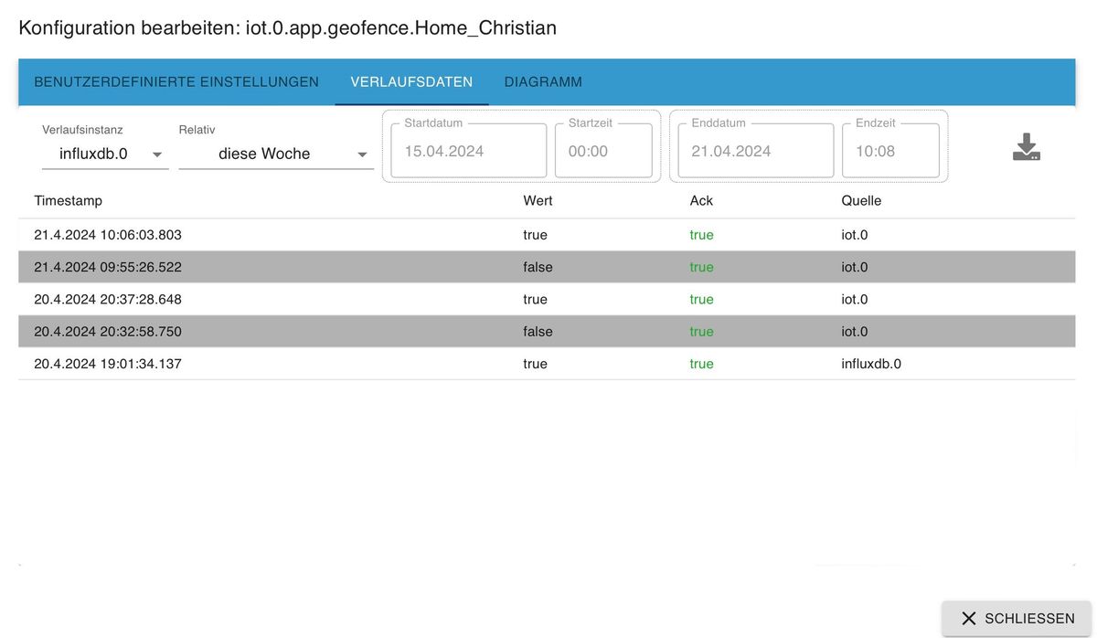Select row 20.4.2024 19:01:34.137
This screenshot has height=638, width=1097.
(x=547, y=364)
